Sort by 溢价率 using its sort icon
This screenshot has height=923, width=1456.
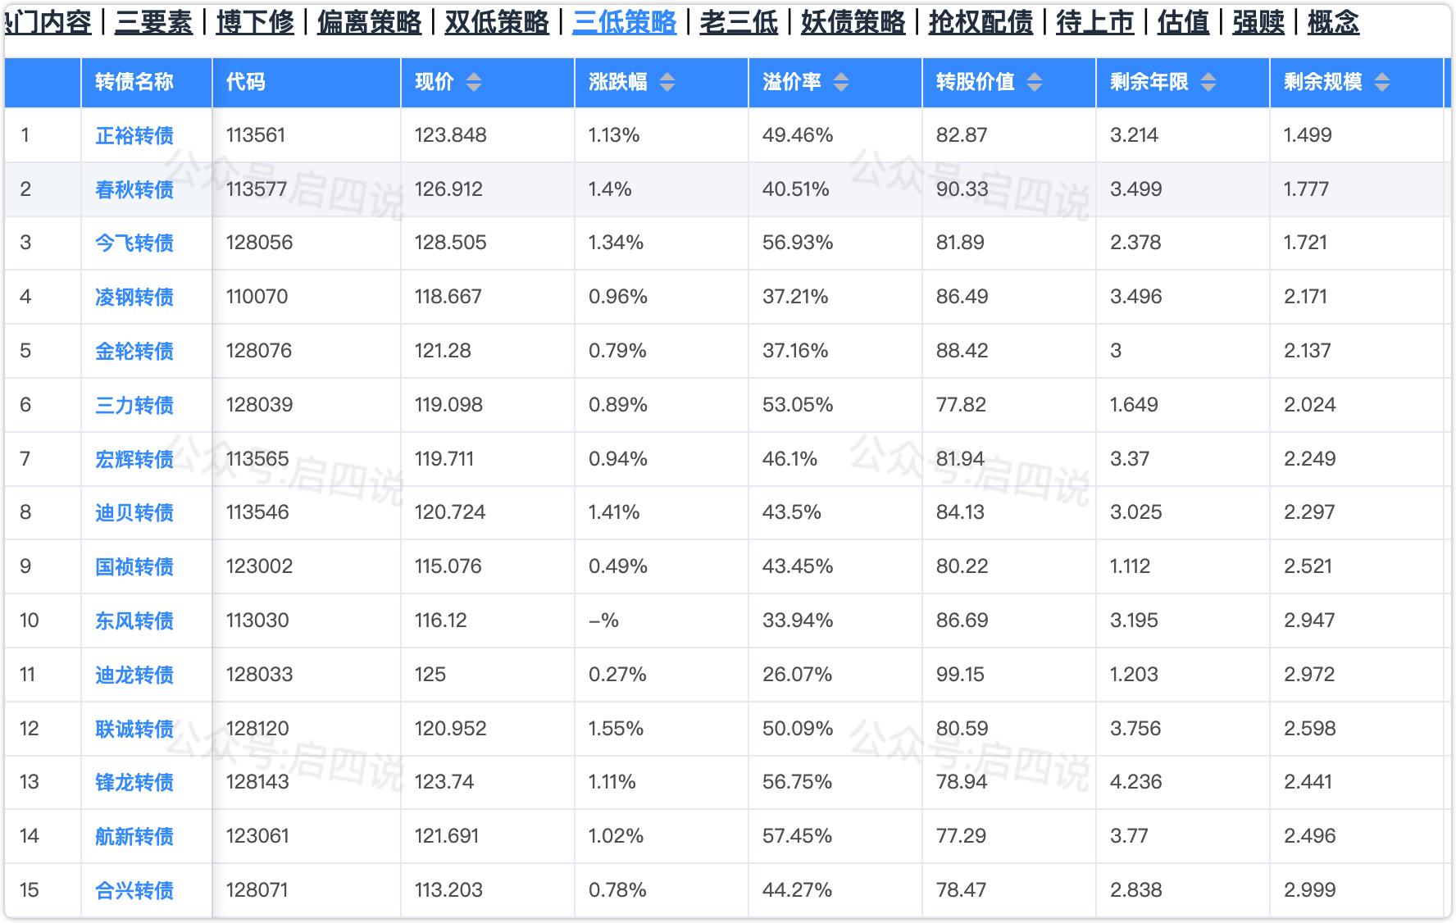coord(841,82)
